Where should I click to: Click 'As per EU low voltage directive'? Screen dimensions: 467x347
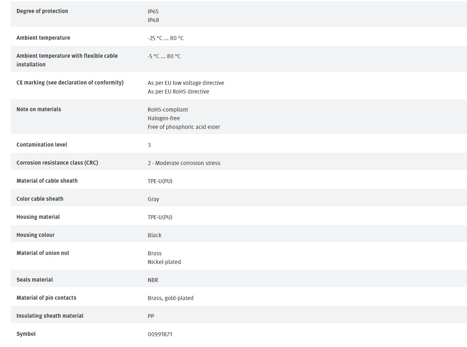[186, 83]
